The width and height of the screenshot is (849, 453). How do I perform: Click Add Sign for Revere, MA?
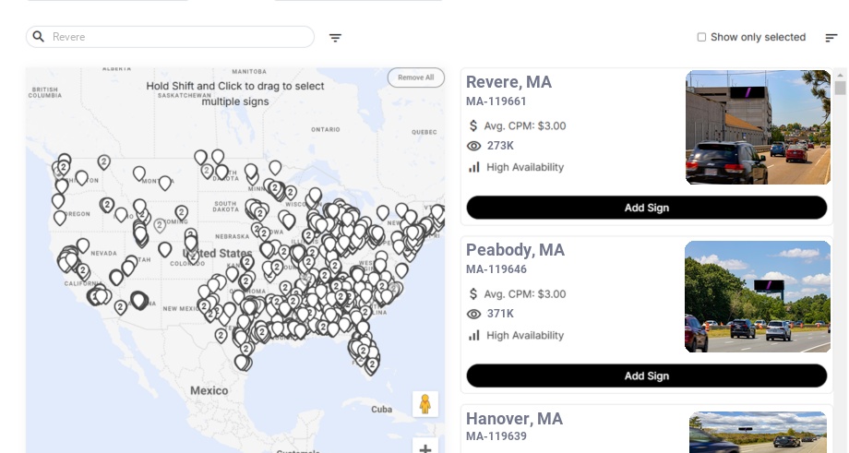click(x=647, y=208)
